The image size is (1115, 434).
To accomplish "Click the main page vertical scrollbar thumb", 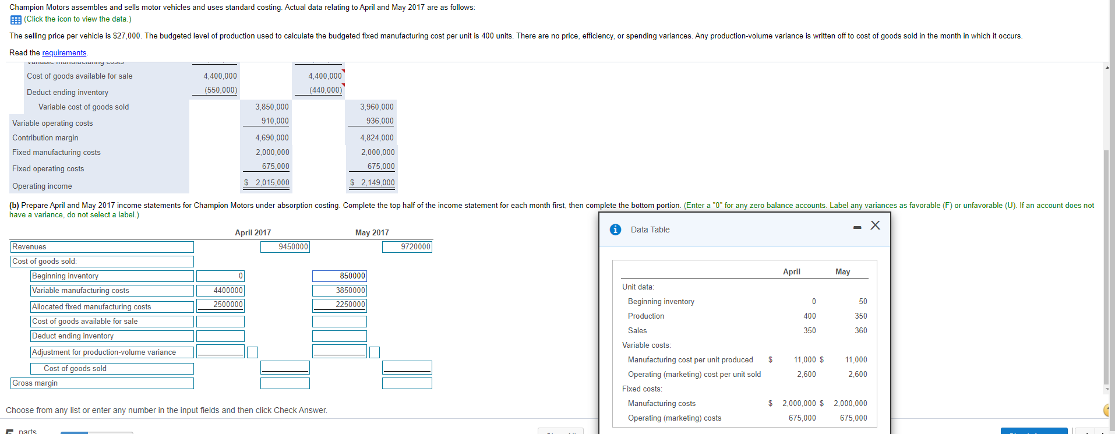I will pos(1107,266).
